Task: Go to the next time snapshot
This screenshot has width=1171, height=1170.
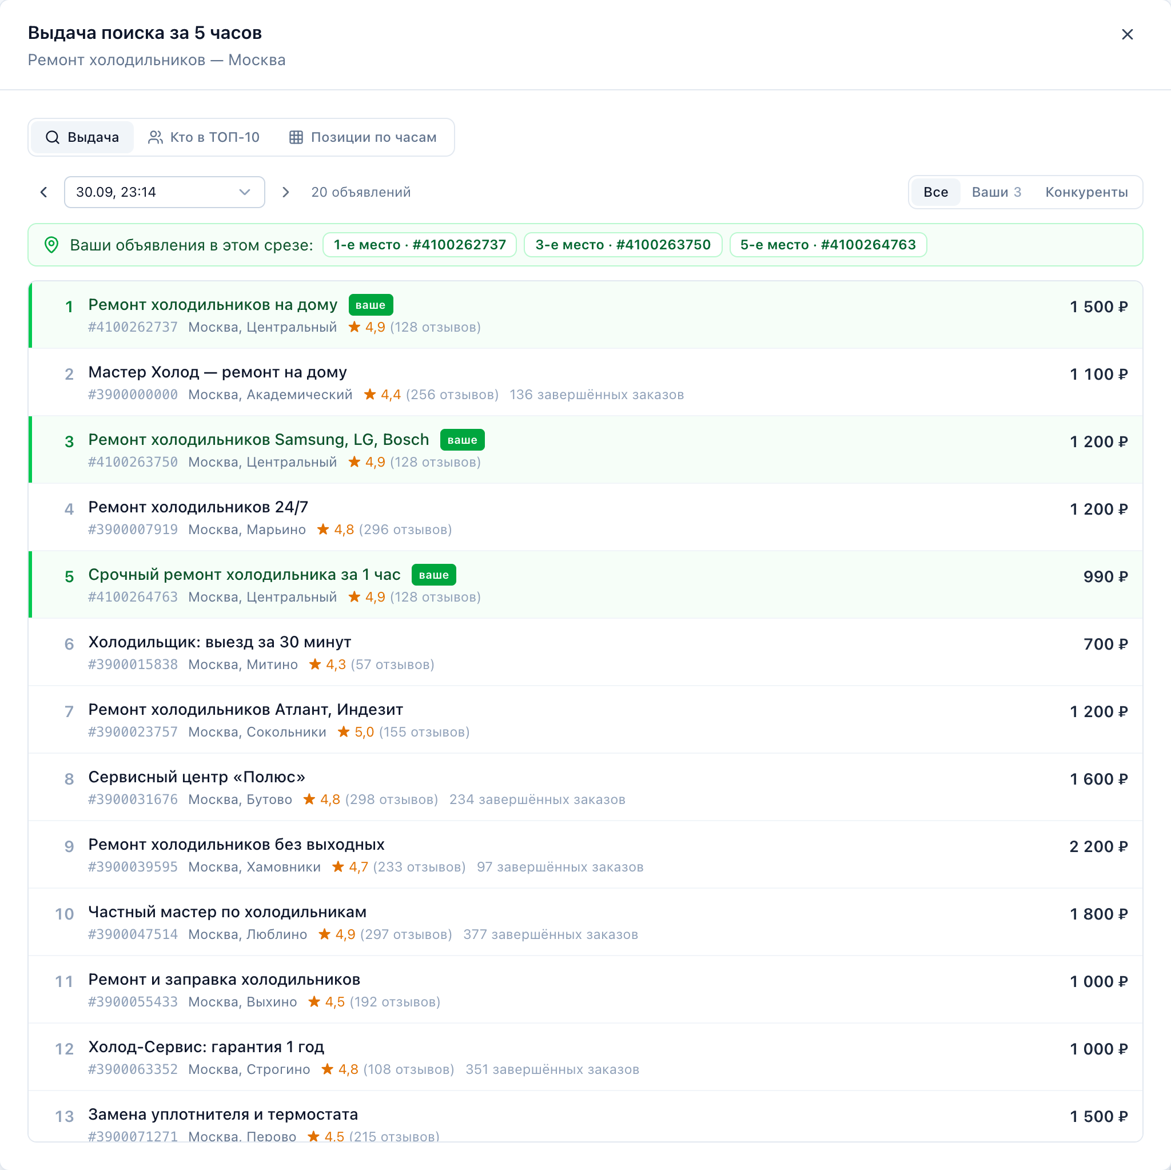Action: (x=285, y=192)
